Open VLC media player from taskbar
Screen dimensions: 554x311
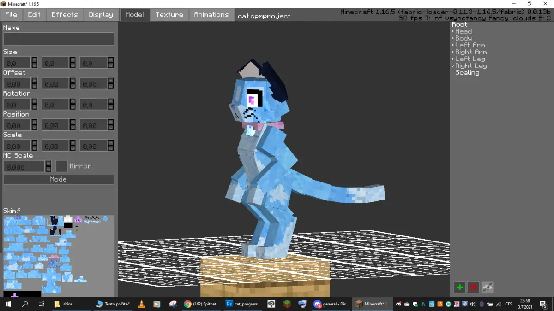click(142, 304)
